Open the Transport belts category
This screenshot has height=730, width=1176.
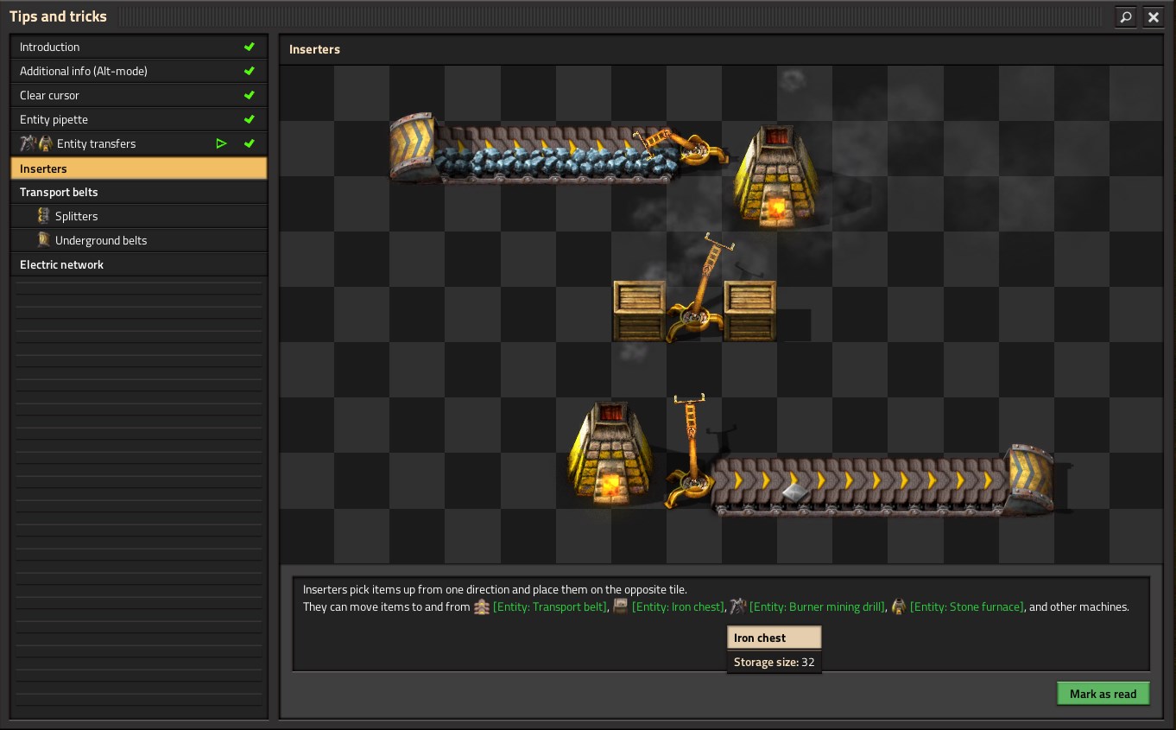pyautogui.click(x=138, y=192)
